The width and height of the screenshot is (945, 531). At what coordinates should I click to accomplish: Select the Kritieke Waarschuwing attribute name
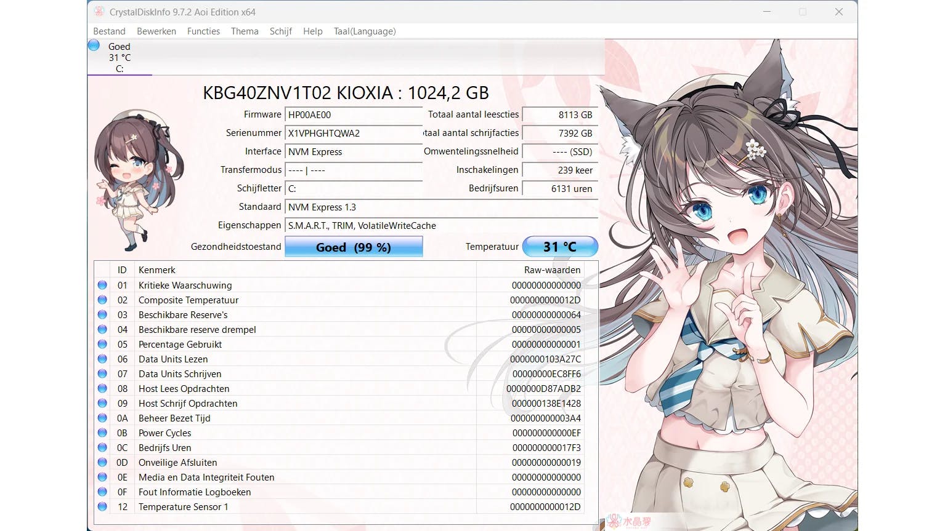point(185,285)
